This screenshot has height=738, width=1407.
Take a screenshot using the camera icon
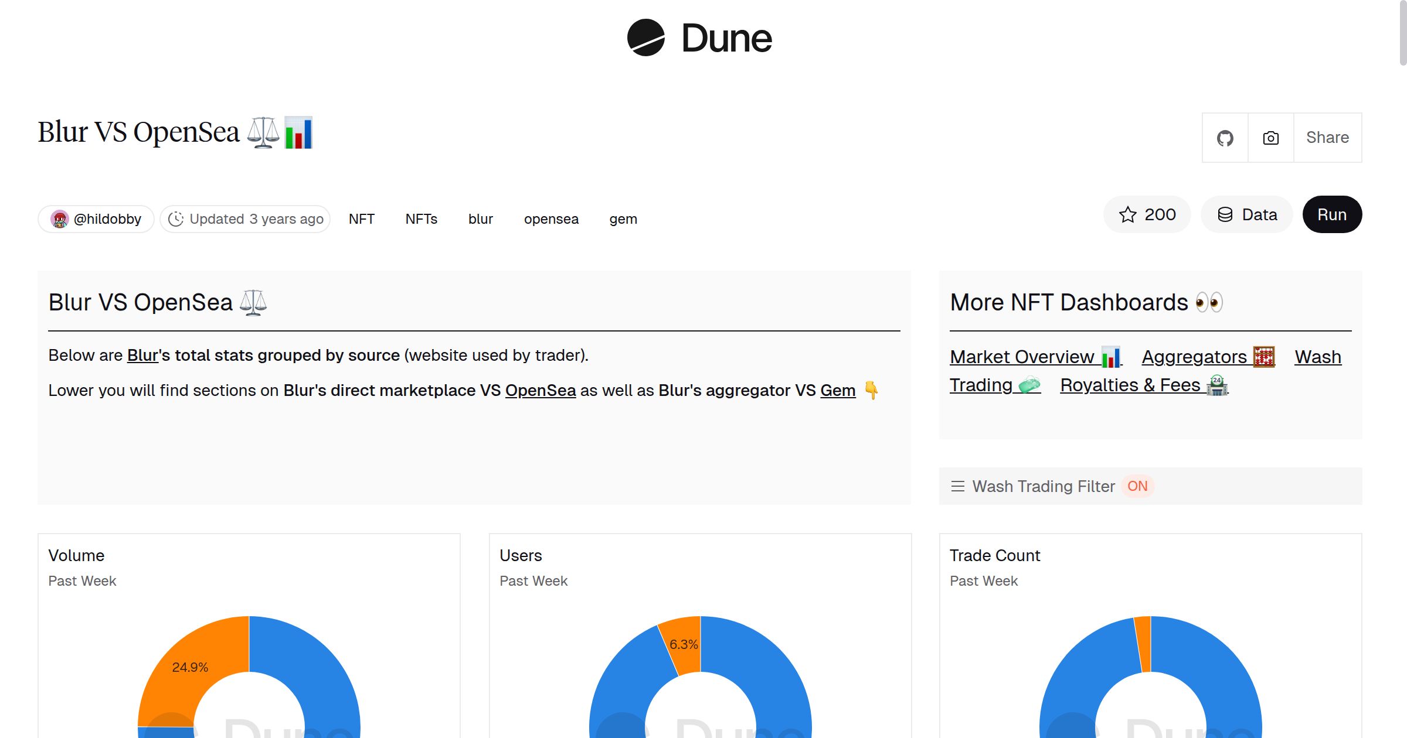tap(1270, 138)
